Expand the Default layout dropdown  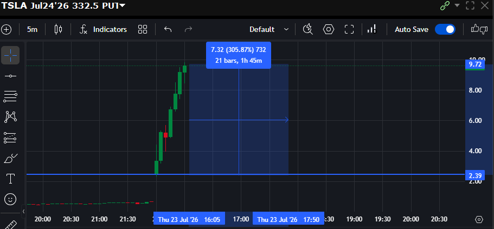(269, 30)
